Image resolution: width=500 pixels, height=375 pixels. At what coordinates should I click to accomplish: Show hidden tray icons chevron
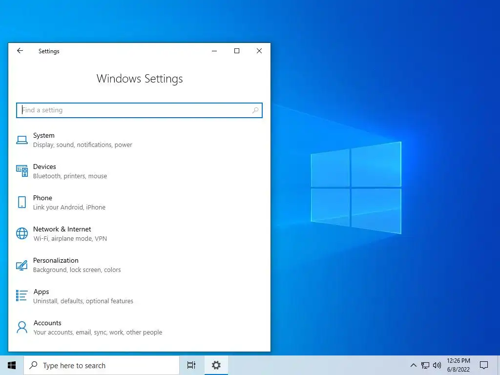point(413,365)
